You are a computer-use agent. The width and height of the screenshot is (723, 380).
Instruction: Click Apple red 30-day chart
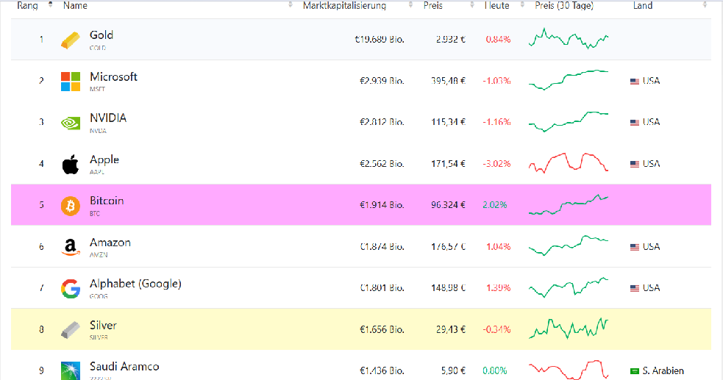(x=569, y=162)
